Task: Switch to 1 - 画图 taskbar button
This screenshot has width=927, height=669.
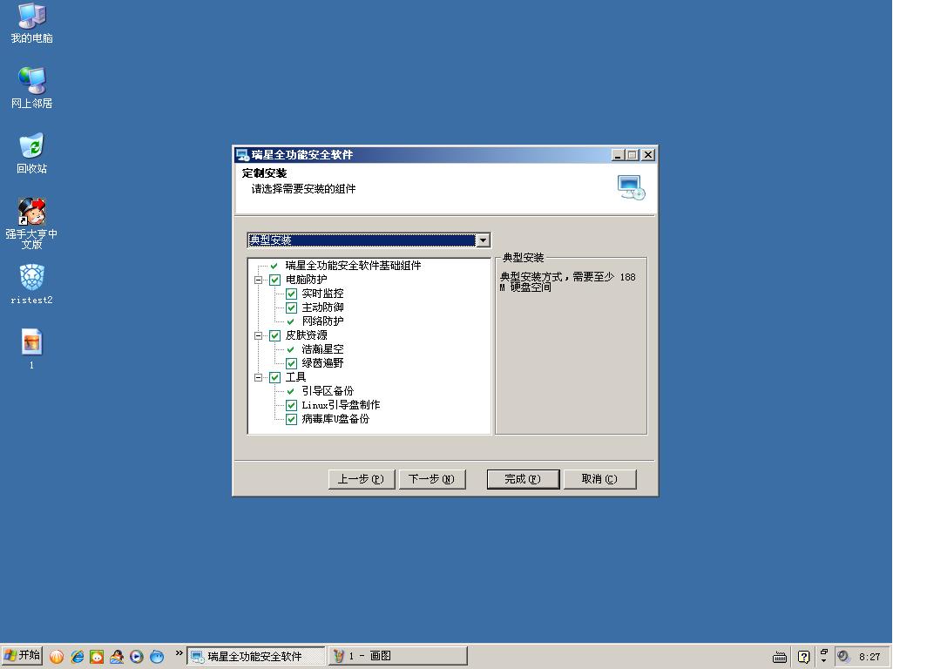Action: click(x=398, y=656)
